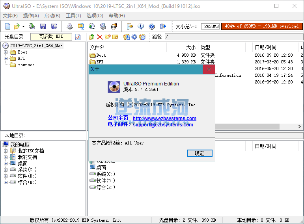Open the 操作(A) menu
Image resolution: width=304 pixels, height=224 pixels.
pos(31,16)
